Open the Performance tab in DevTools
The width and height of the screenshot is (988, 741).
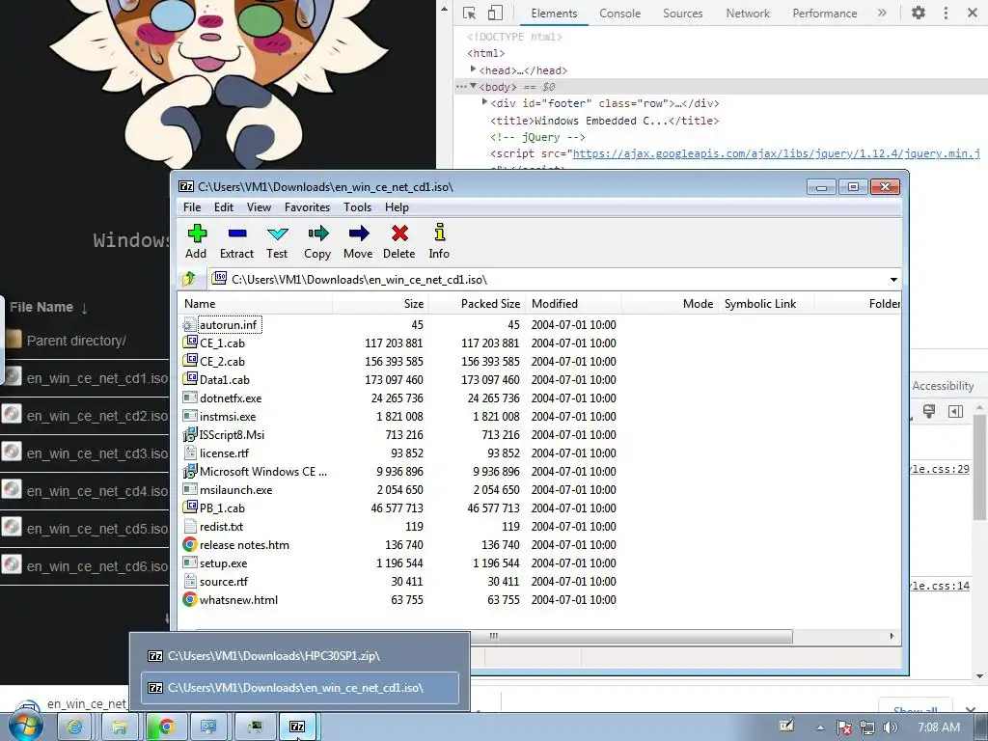tap(825, 14)
